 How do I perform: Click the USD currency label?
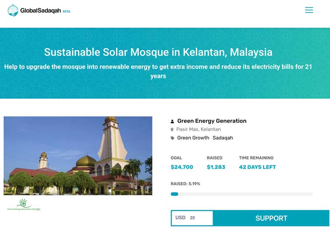click(180, 217)
